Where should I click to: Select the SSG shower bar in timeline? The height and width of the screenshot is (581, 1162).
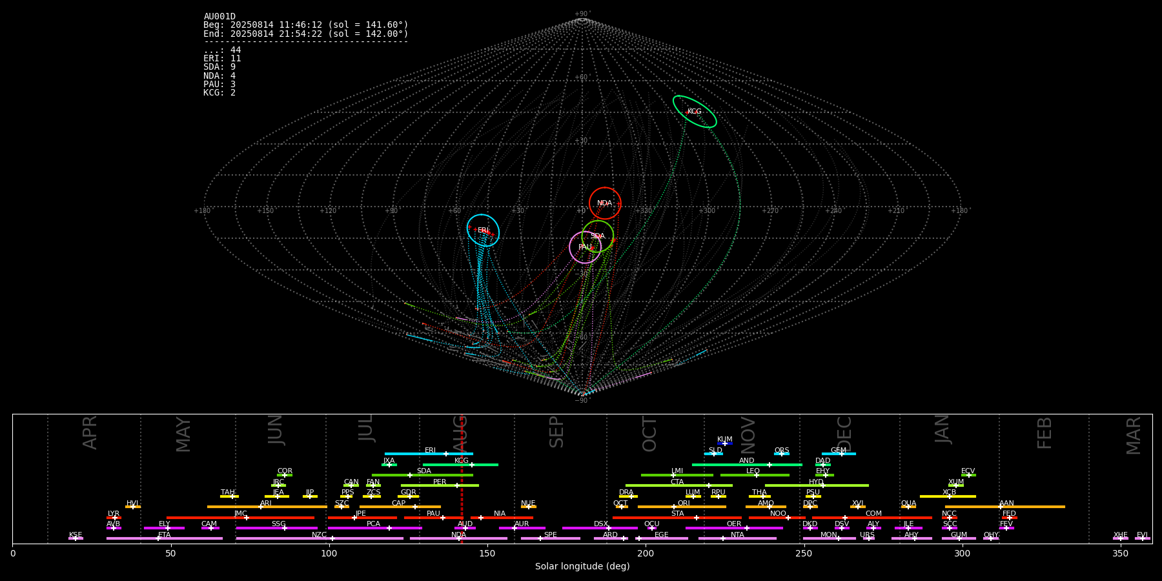point(276,528)
